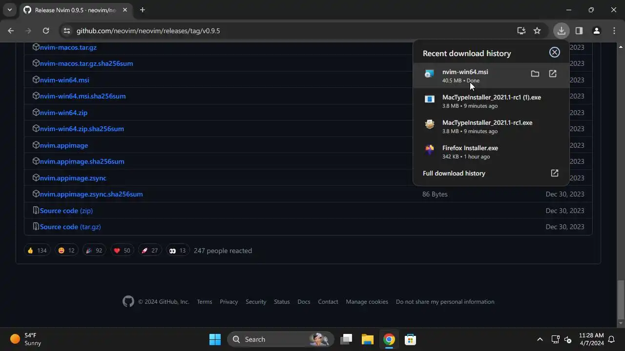Switch to Google Chrome on the taskbar
The width and height of the screenshot is (625, 351).
[389, 339]
